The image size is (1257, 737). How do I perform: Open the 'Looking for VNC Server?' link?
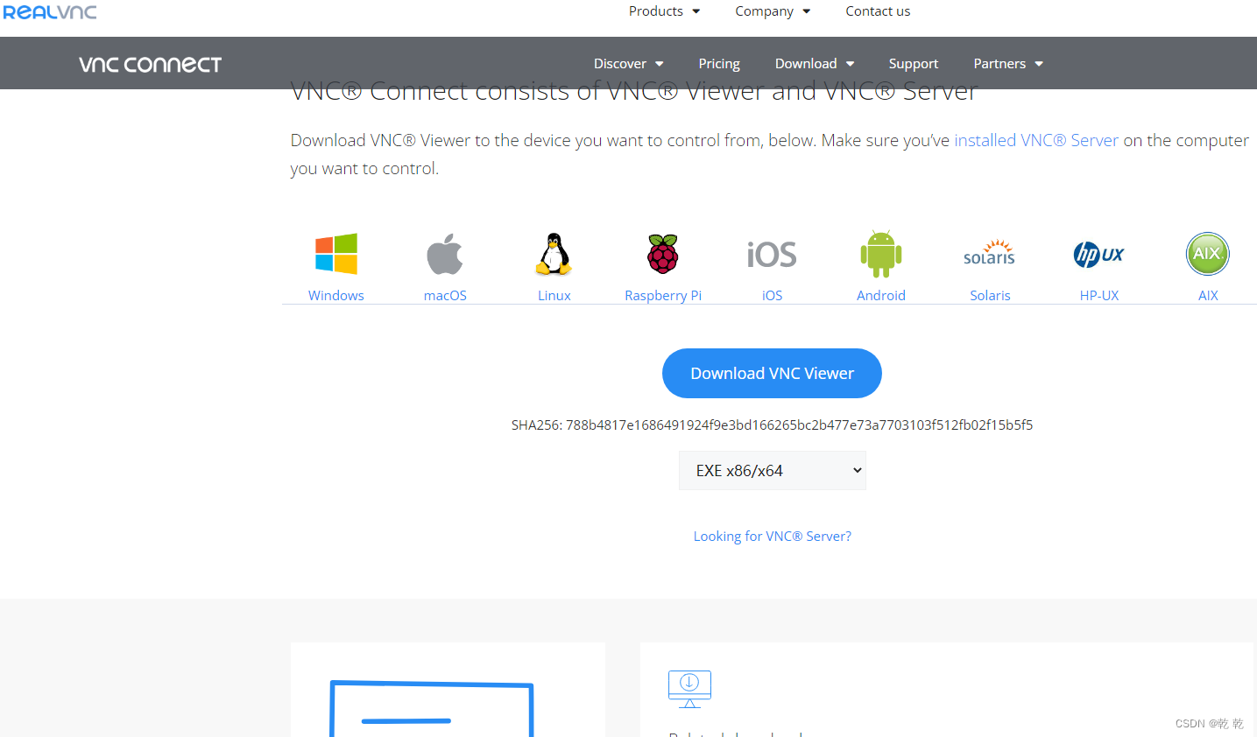tap(771, 536)
